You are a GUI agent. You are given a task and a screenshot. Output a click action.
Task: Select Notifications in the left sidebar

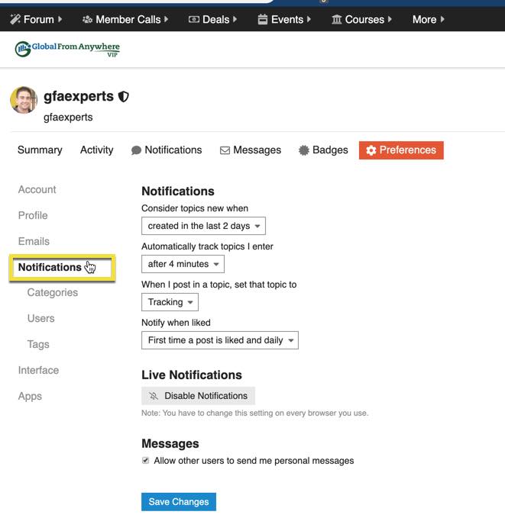click(x=50, y=267)
